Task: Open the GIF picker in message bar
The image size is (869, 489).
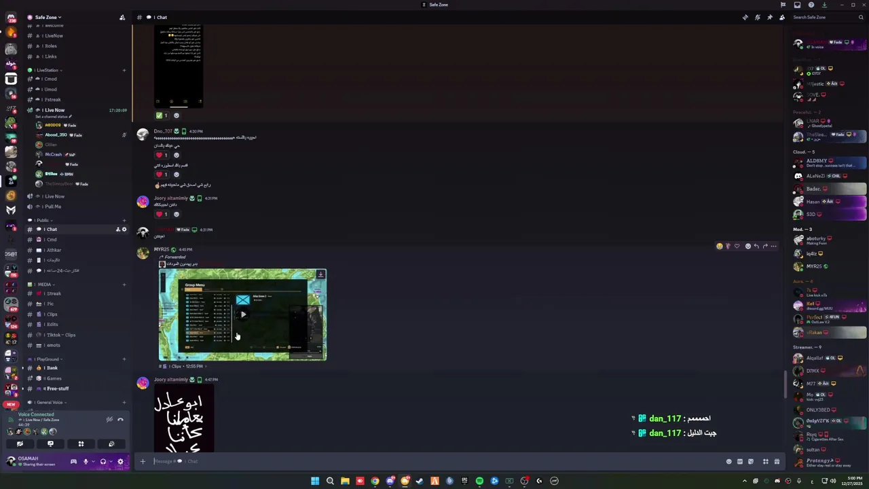Action: pyautogui.click(x=740, y=461)
